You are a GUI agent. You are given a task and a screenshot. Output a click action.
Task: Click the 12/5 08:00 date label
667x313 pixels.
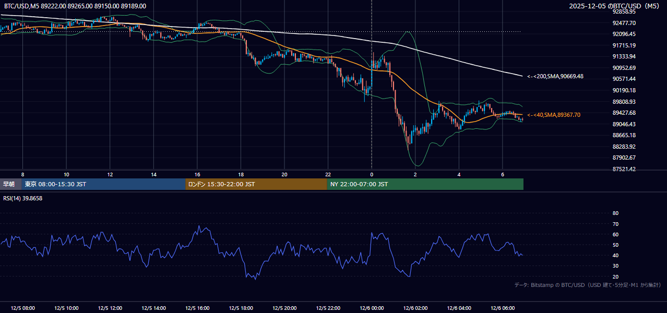click(x=22, y=308)
